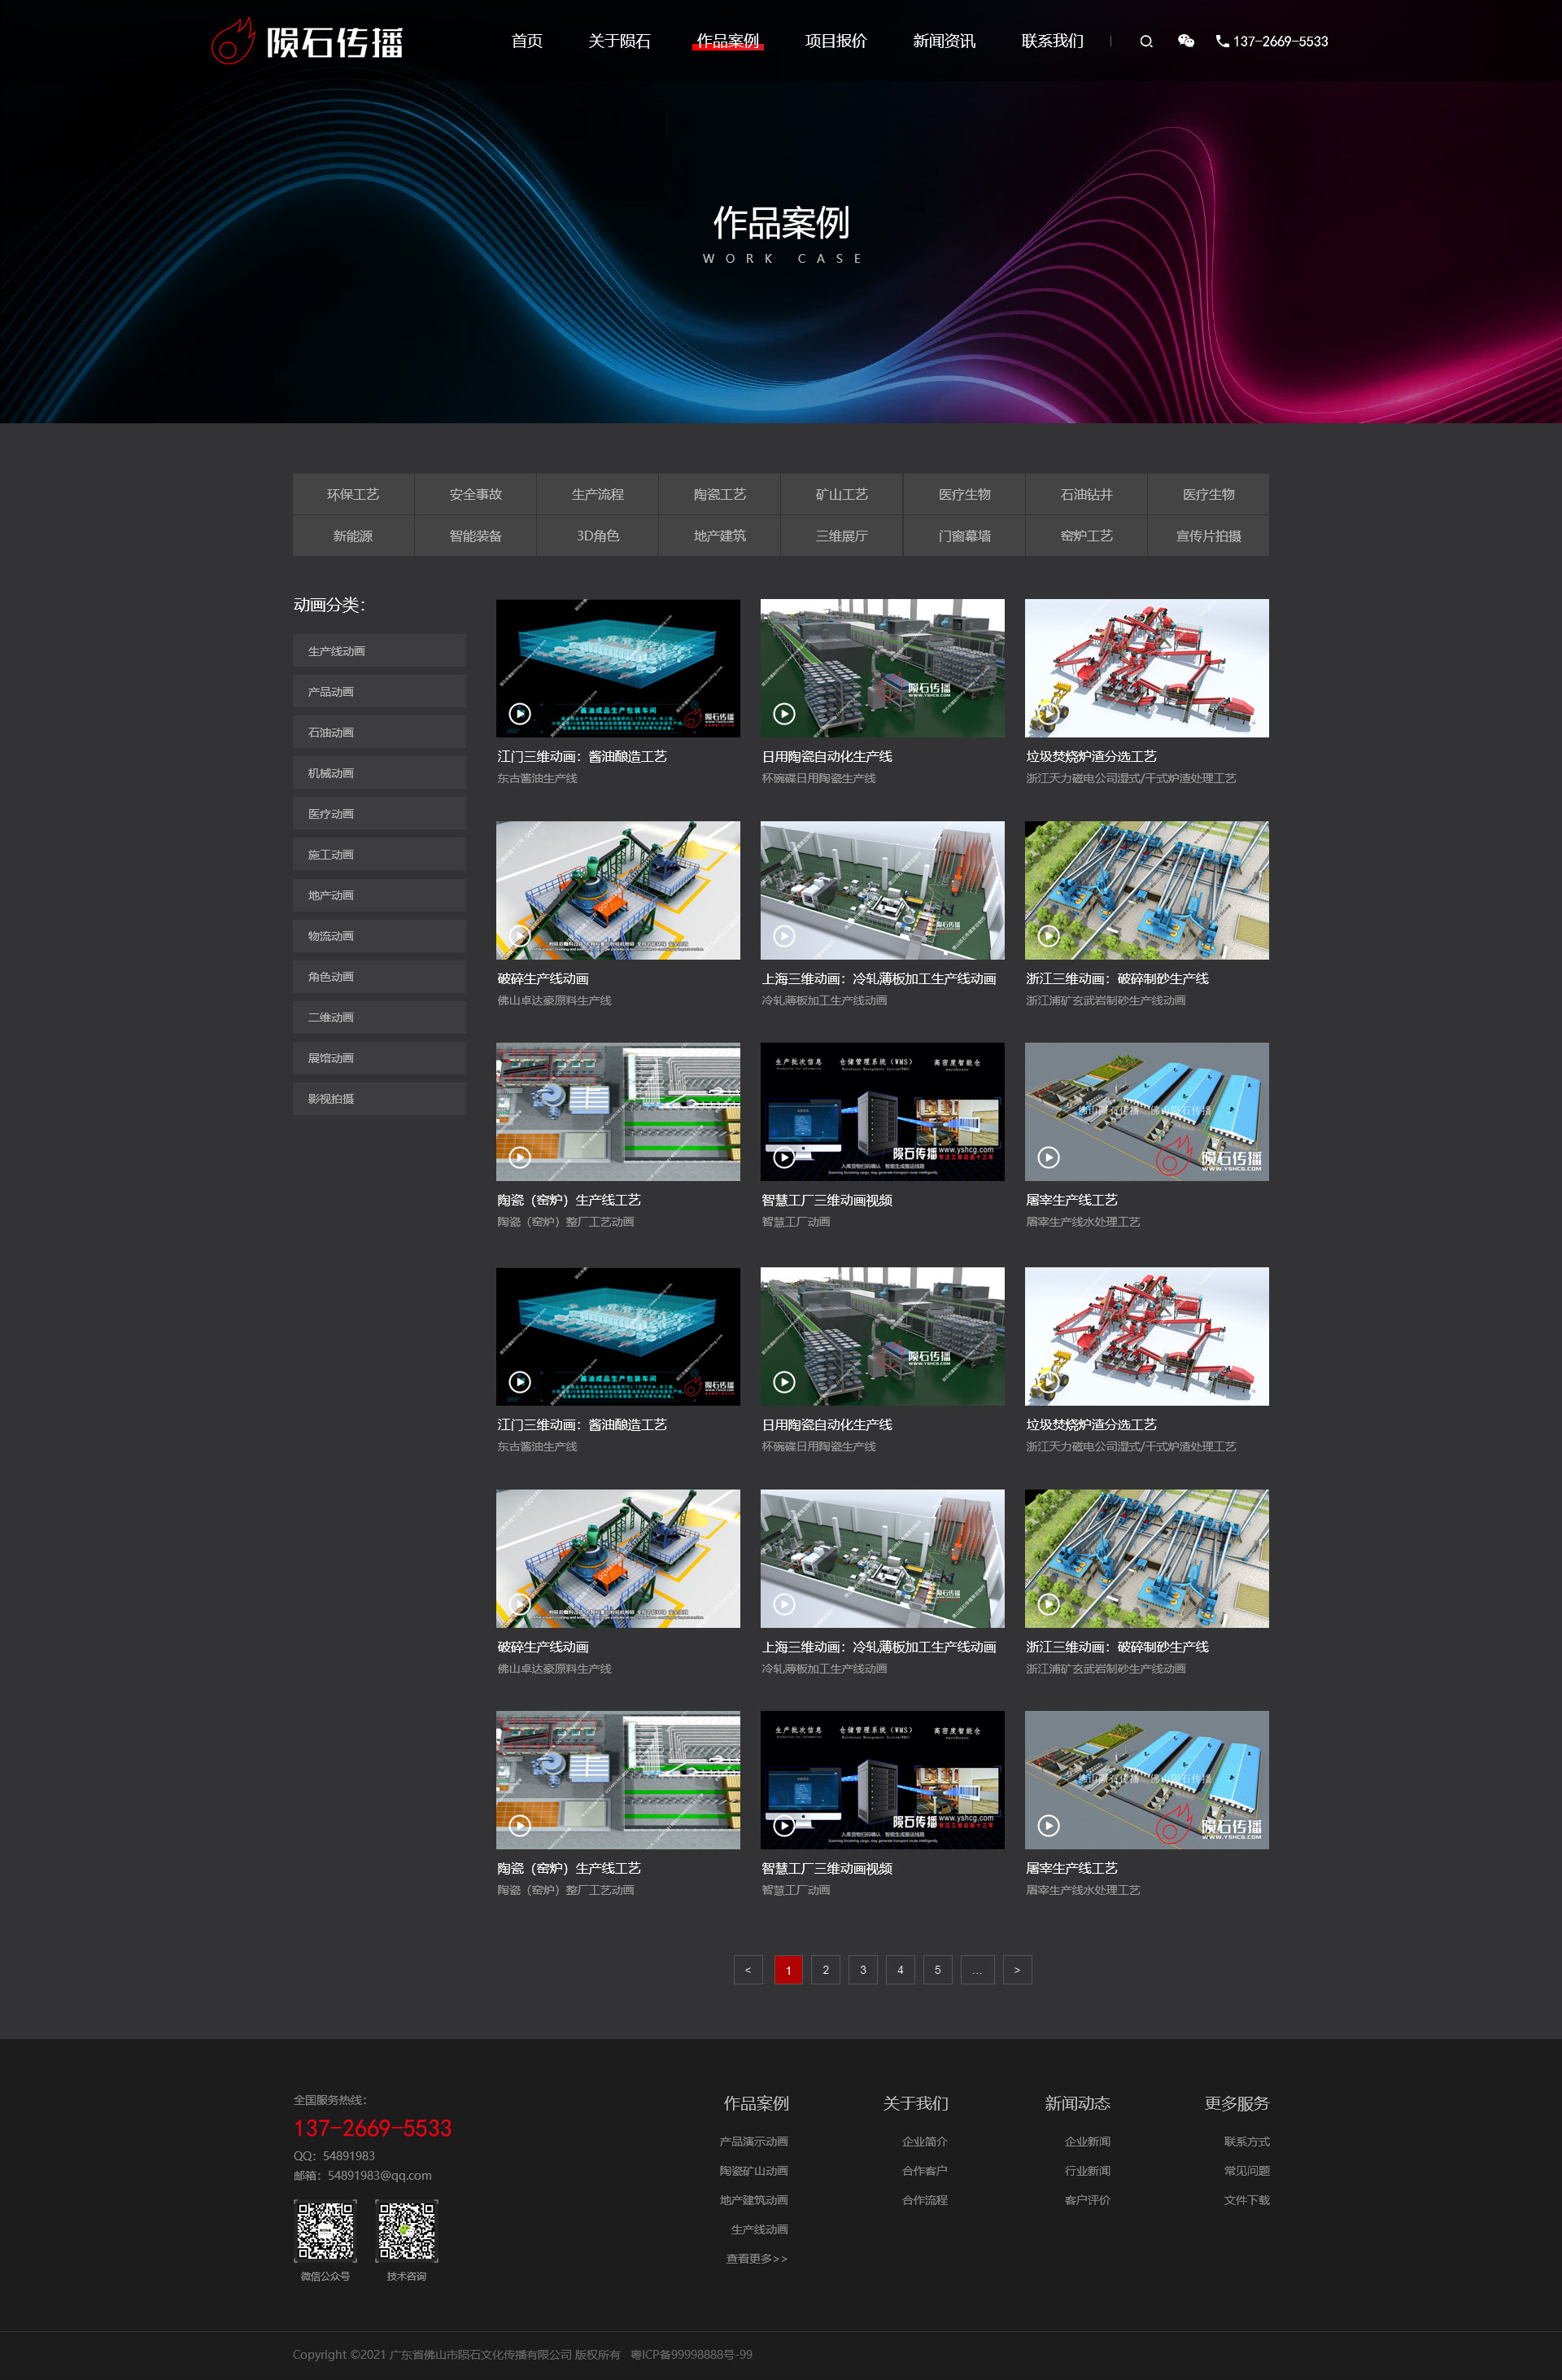This screenshot has width=1562, height=2380.
Task: Click the 查看更多>> footer link
Action: (757, 2259)
